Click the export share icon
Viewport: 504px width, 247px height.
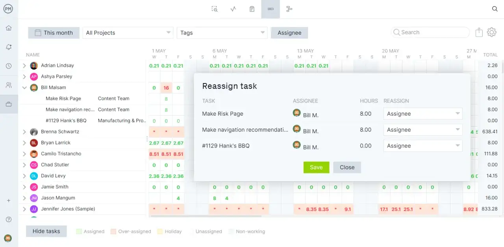[x=479, y=32]
